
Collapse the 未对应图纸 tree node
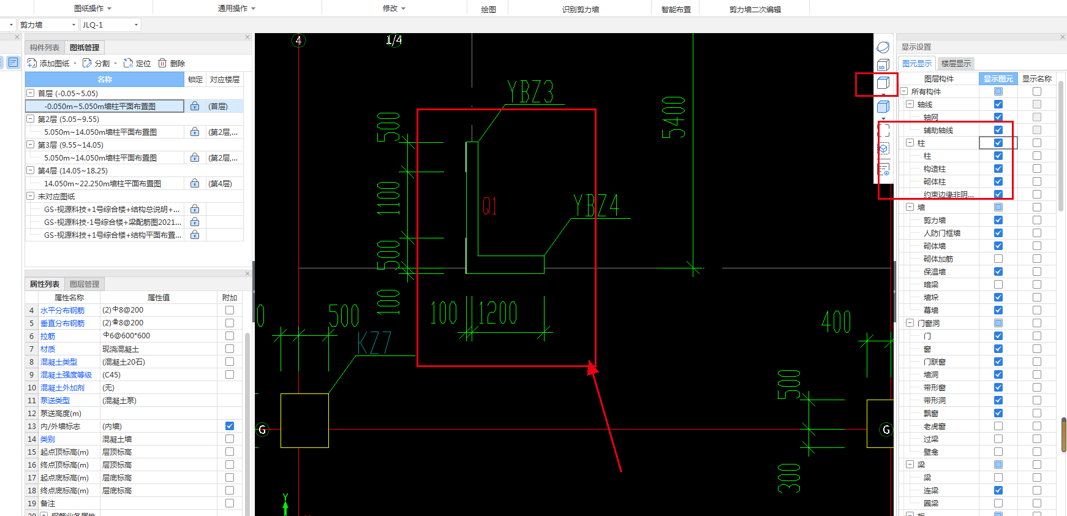click(30, 196)
